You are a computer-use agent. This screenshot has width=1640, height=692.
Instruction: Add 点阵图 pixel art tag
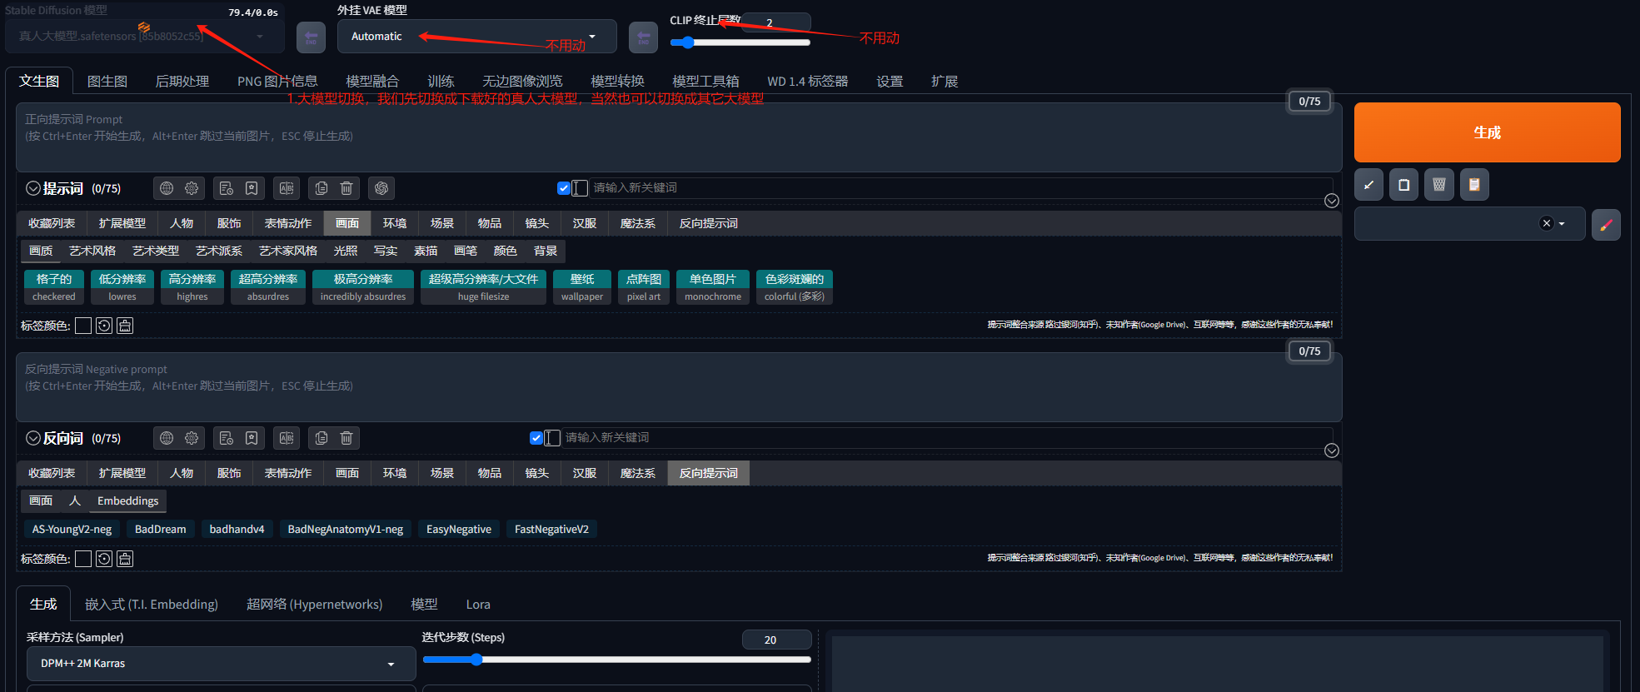pyautogui.click(x=644, y=287)
